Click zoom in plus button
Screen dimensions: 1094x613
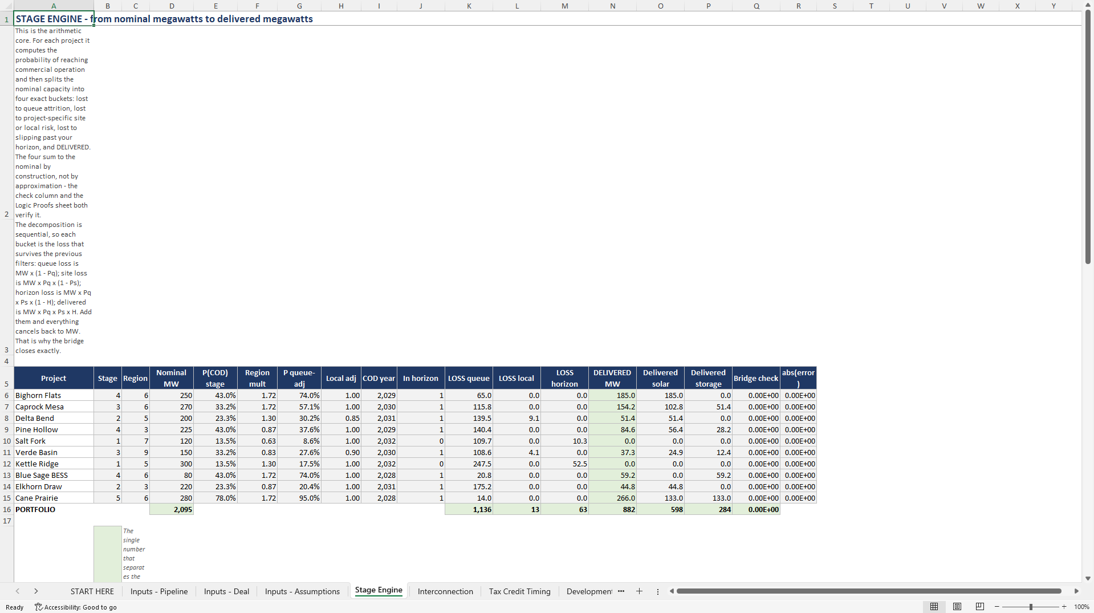(1064, 607)
